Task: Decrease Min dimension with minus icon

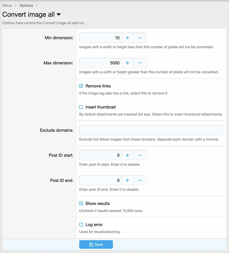Action: [x=140, y=38]
